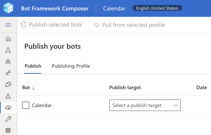Screen dimensions: 211x135
Task: Open the Bot responses chat icon
Action: pos(8,85)
